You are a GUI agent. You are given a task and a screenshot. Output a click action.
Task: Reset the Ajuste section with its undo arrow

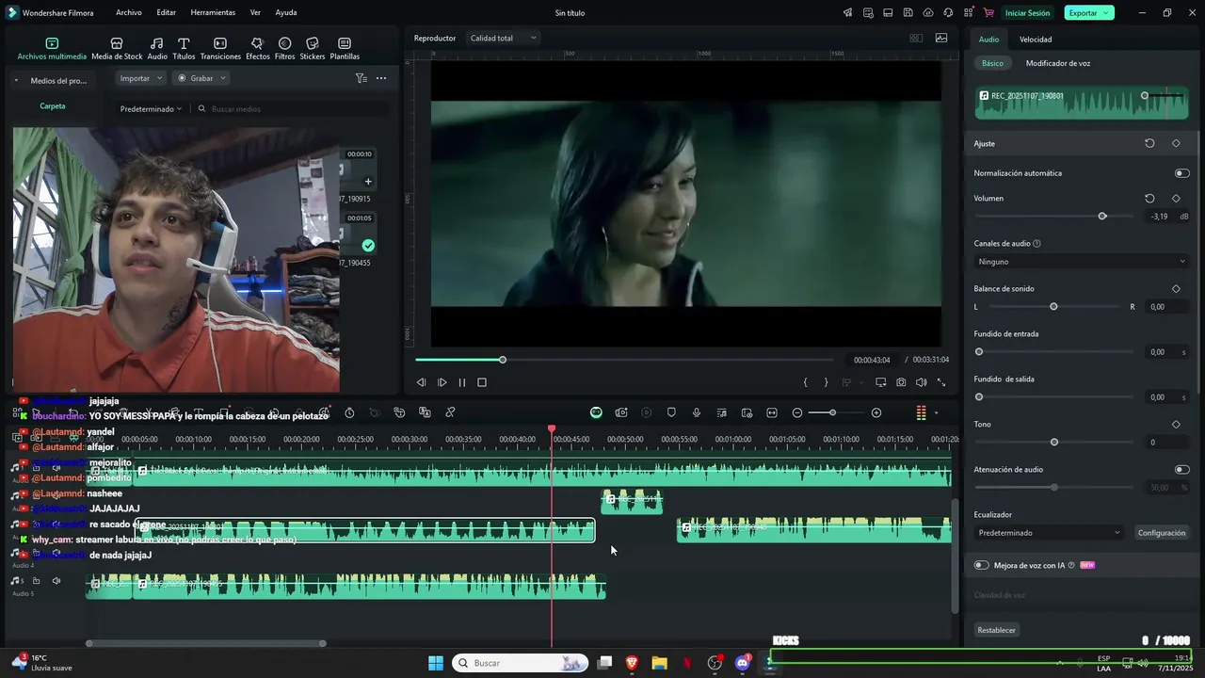click(x=1149, y=143)
